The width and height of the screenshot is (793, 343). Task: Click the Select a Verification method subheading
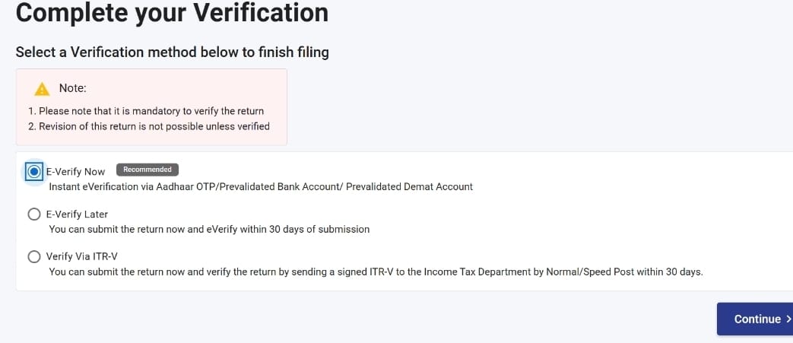tap(173, 52)
